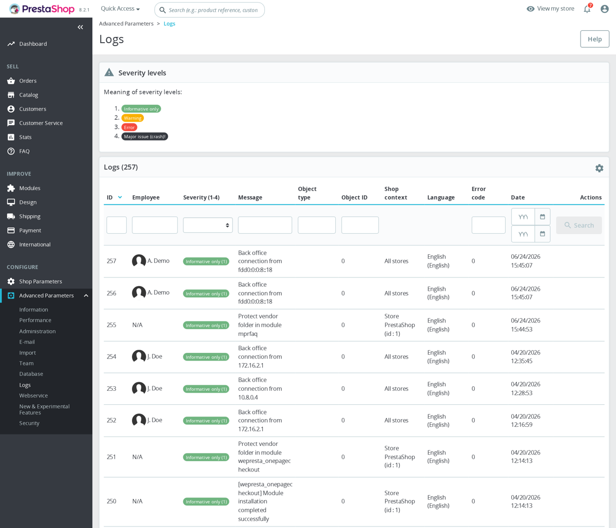
Task: Go to the Security submenu item
Action: pyautogui.click(x=29, y=423)
